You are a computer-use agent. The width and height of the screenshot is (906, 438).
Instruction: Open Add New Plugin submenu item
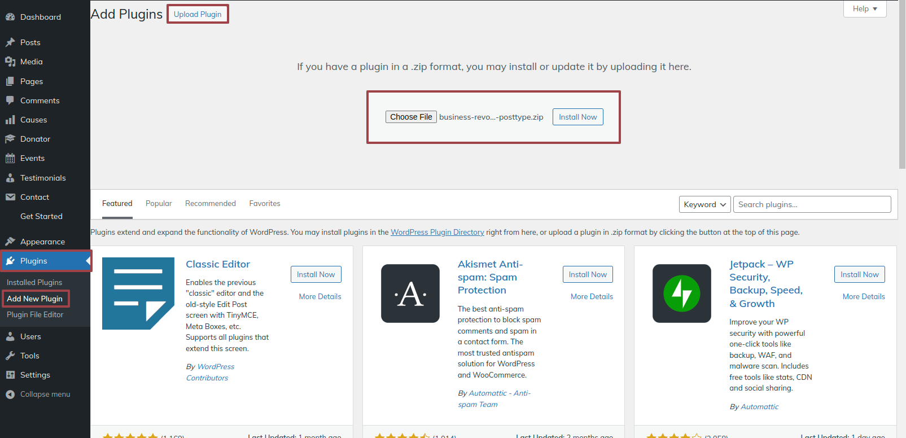(x=35, y=299)
